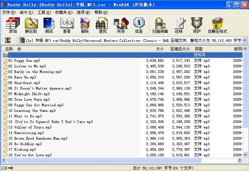
Task: Show archive 信息 (Info) icon
Action: 139,25
